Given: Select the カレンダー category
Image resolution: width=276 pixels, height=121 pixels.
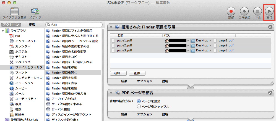Looking at the screenshot, I should point(23,46).
